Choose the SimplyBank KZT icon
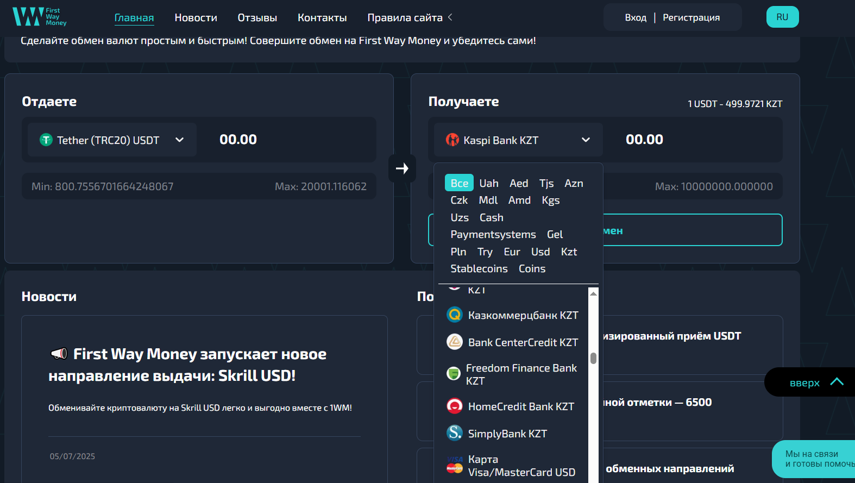The height and width of the screenshot is (483, 855). pos(454,433)
